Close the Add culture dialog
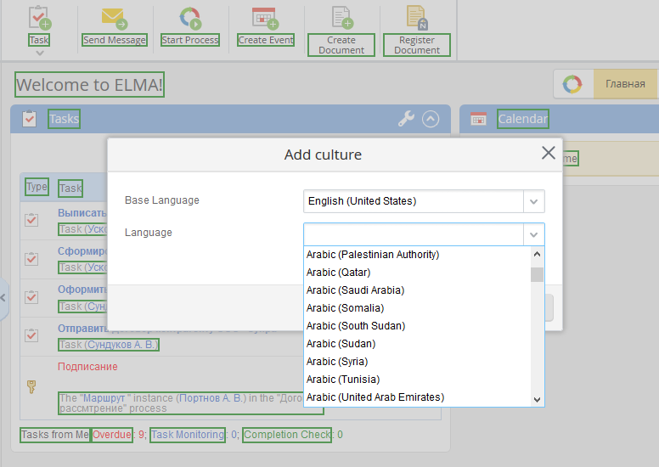 [549, 153]
